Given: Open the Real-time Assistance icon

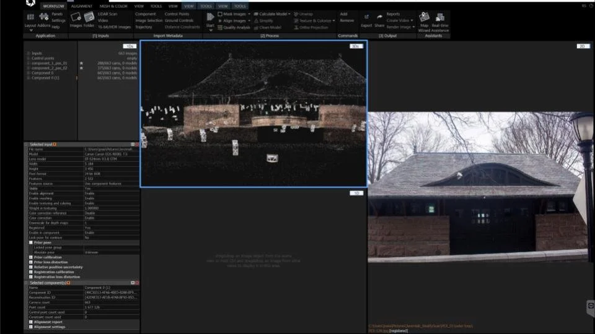Looking at the screenshot, I should pyautogui.click(x=440, y=17).
